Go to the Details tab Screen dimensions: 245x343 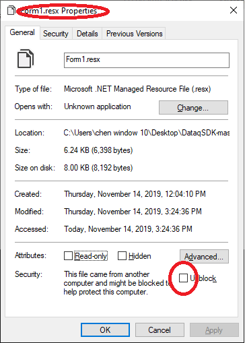pyautogui.click(x=87, y=34)
